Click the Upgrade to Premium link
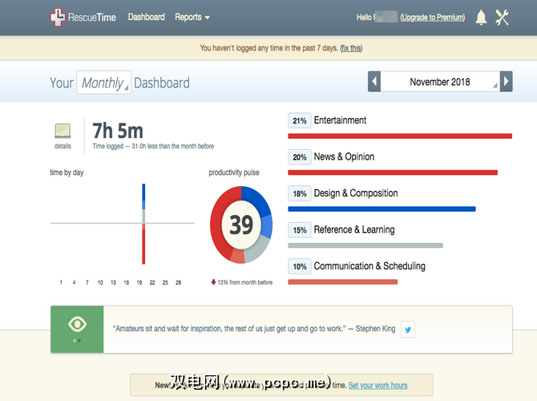This screenshot has width=537, height=401. click(432, 17)
